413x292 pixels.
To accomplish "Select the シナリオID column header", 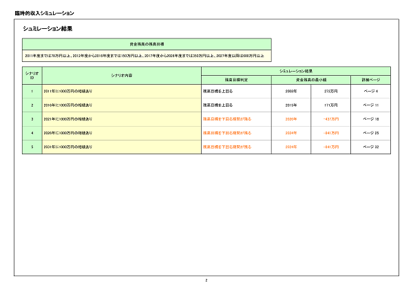I will click(32, 74).
